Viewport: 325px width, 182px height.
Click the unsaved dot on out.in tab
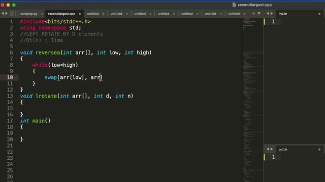(x=319, y=150)
